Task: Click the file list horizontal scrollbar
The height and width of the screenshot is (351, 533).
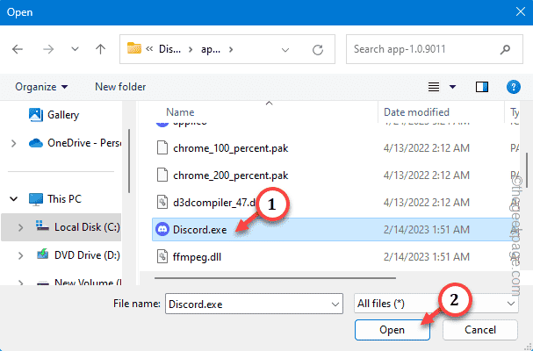Action: [x=275, y=278]
